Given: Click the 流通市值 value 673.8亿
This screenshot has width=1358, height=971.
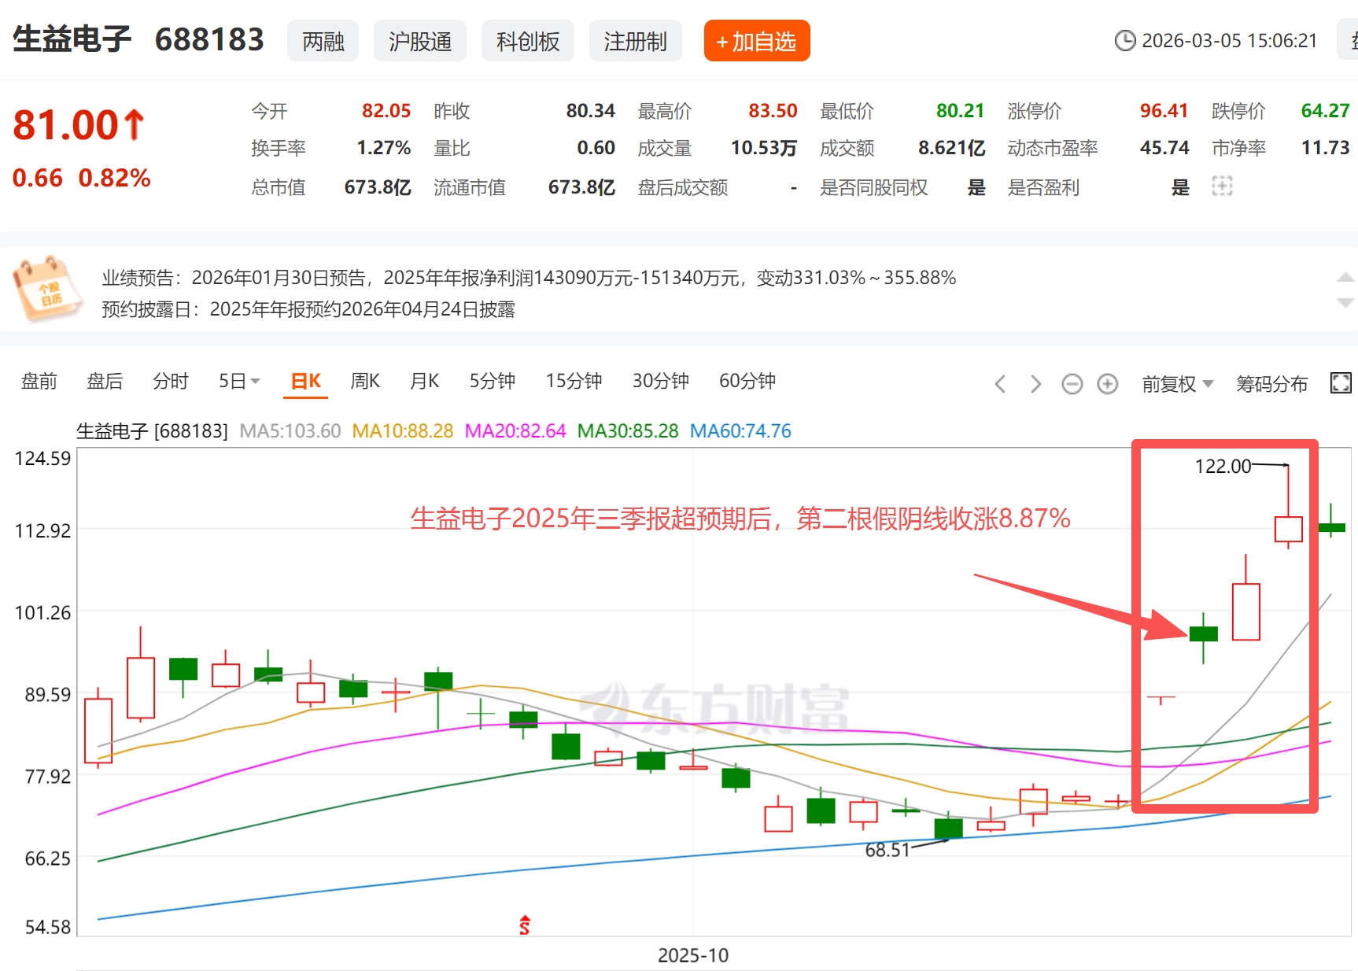Looking at the screenshot, I should 582,187.
